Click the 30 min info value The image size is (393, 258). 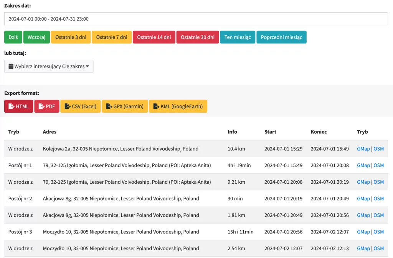point(235,198)
